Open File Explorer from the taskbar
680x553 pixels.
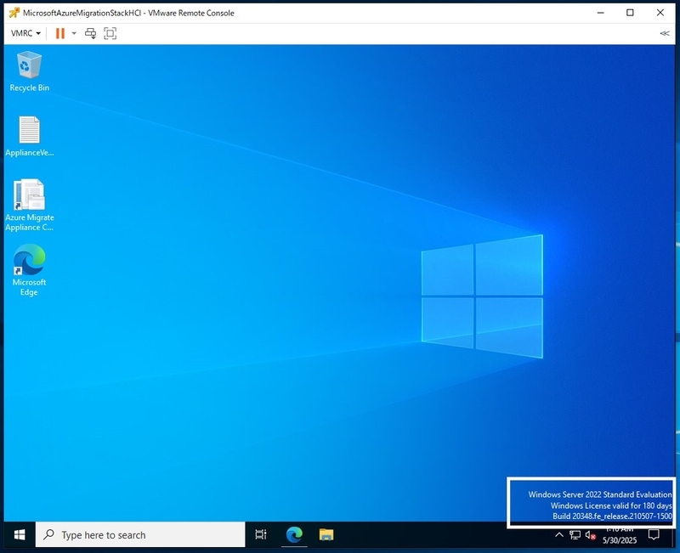click(x=326, y=535)
